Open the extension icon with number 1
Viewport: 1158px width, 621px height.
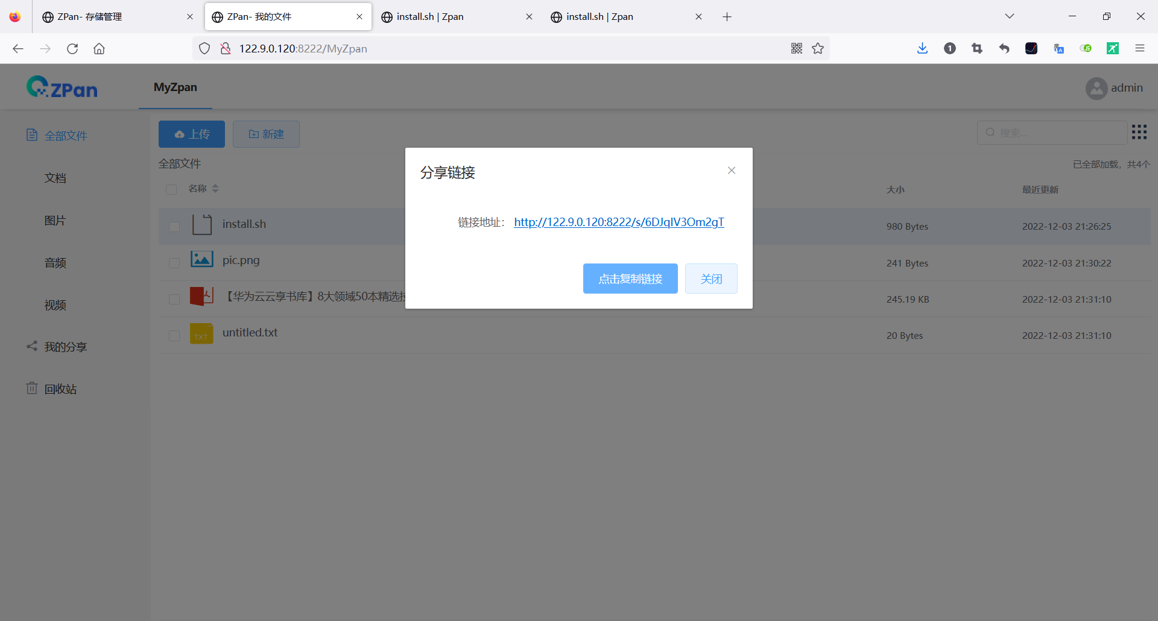point(950,48)
